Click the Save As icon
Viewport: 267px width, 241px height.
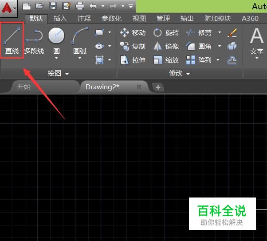click(67, 6)
